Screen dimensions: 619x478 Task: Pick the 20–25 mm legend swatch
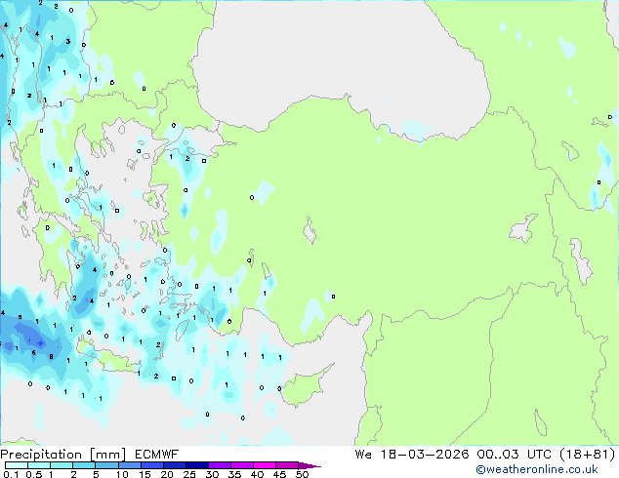tap(174, 465)
